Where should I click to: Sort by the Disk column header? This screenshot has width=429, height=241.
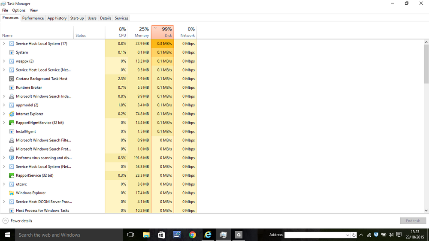pos(163,32)
